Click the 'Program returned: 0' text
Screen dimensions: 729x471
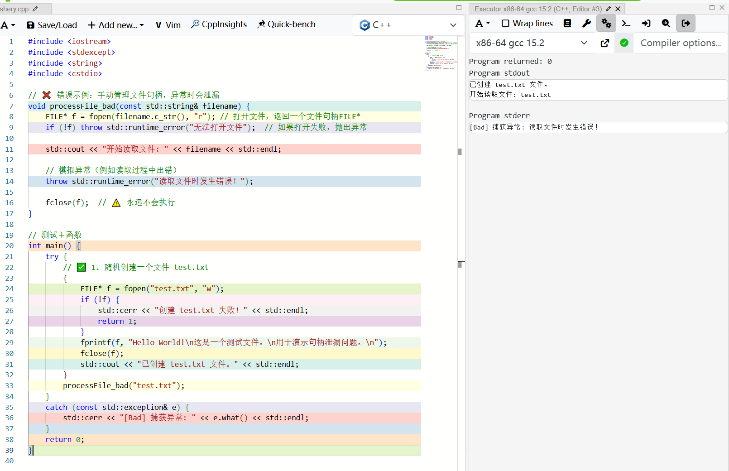click(x=510, y=61)
